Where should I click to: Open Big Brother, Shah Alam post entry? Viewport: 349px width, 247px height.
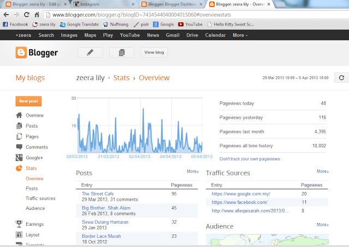(106, 208)
